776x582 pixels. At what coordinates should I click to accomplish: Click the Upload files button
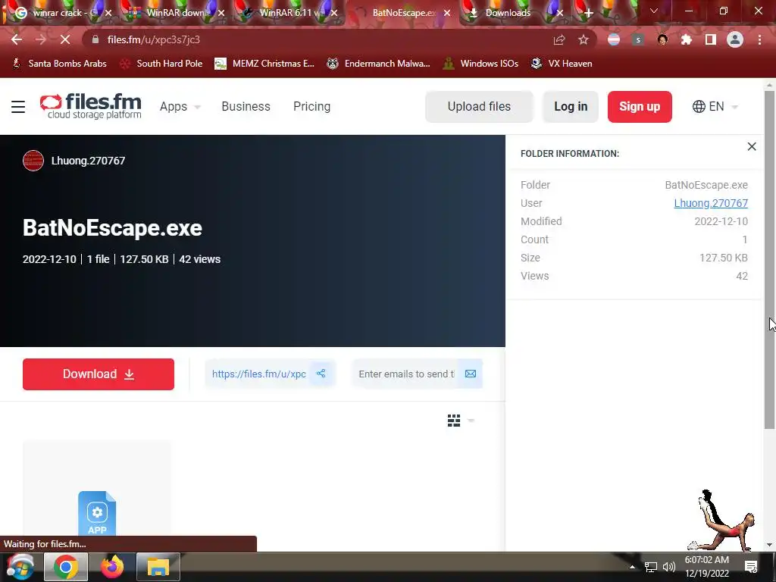click(479, 106)
